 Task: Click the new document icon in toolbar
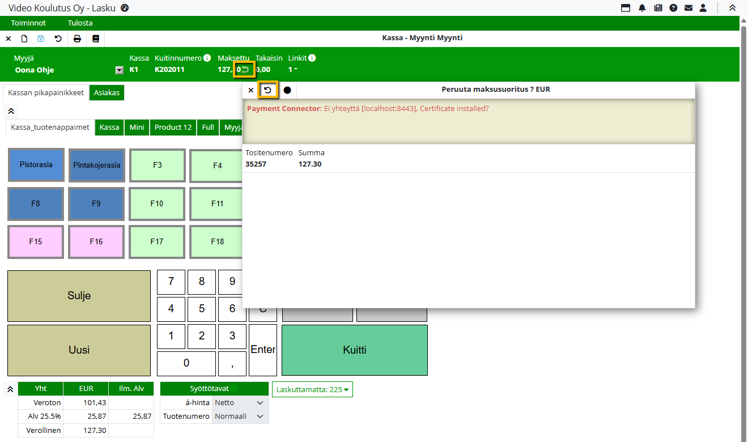tap(24, 39)
